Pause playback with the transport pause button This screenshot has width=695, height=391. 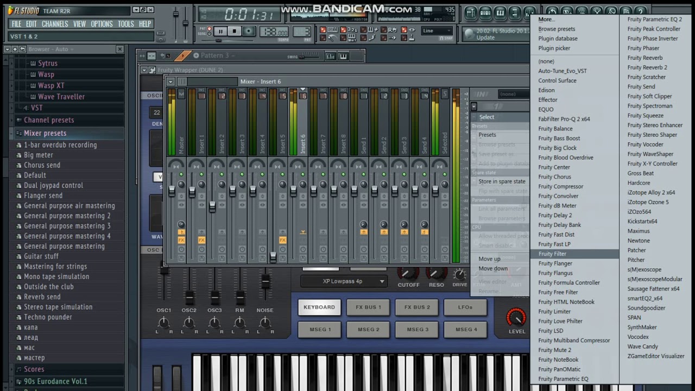coord(220,31)
